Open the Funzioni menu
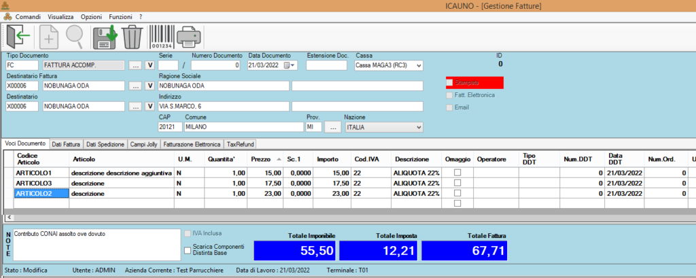 (120, 16)
